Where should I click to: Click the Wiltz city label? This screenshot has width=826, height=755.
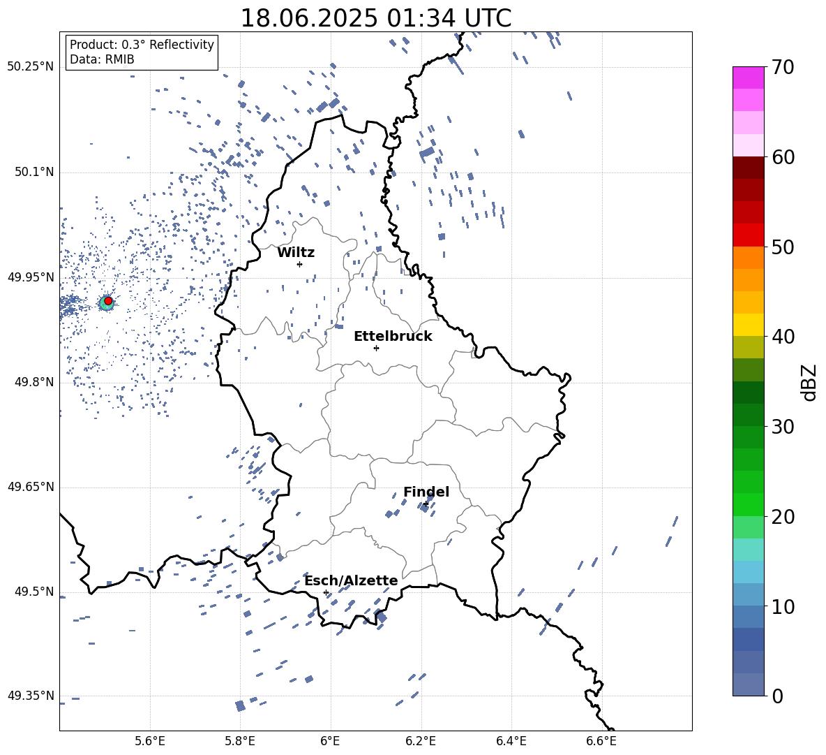click(296, 253)
